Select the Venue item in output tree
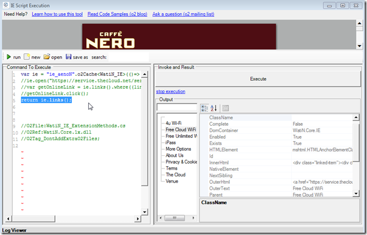Image resolution: width=367 pixels, height=235 pixels. [173, 181]
